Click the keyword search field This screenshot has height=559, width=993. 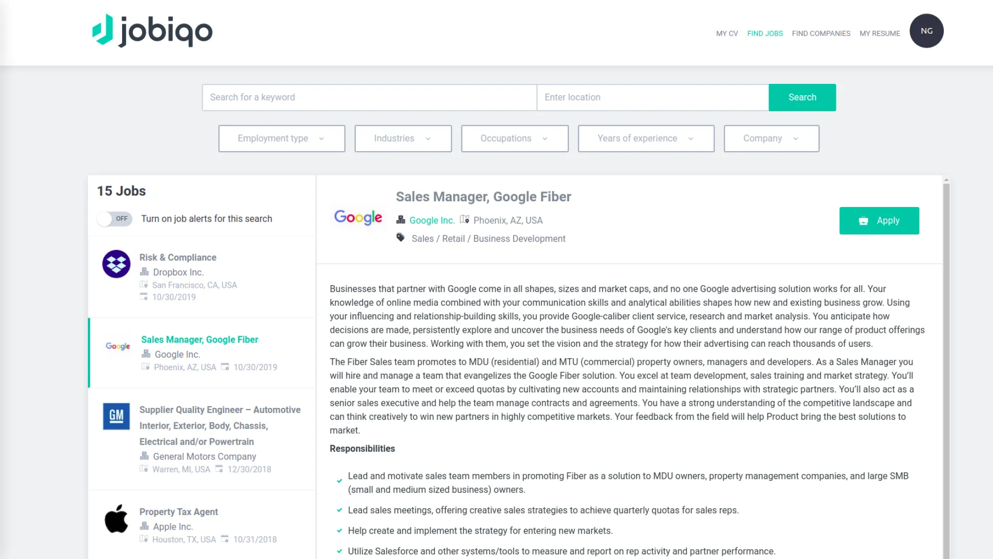tap(369, 97)
